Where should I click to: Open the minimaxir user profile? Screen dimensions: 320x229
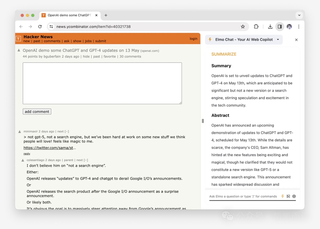(x=30, y=131)
